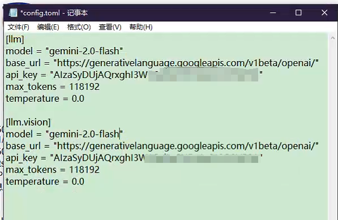Click the second base_url line under llm.vision
Viewport: 338px width, 220px height.
coord(162,146)
